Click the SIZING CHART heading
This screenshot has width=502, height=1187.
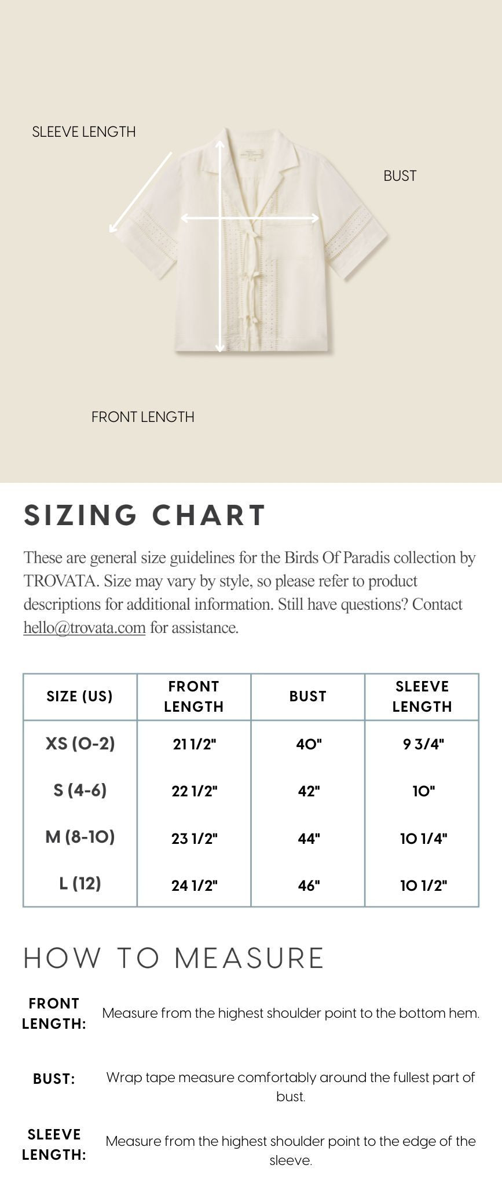click(145, 515)
